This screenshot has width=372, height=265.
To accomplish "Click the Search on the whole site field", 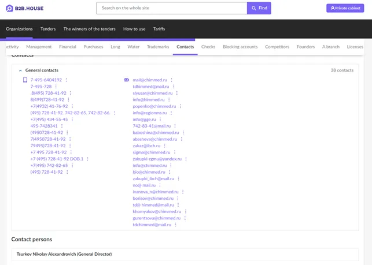I will coord(171,8).
